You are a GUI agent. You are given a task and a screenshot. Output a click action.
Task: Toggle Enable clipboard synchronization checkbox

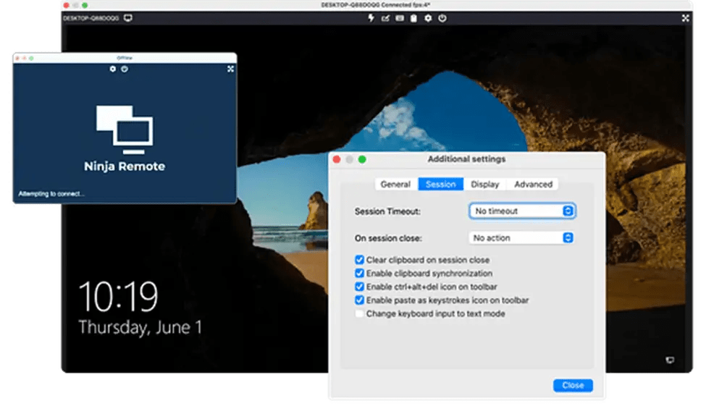(x=359, y=273)
